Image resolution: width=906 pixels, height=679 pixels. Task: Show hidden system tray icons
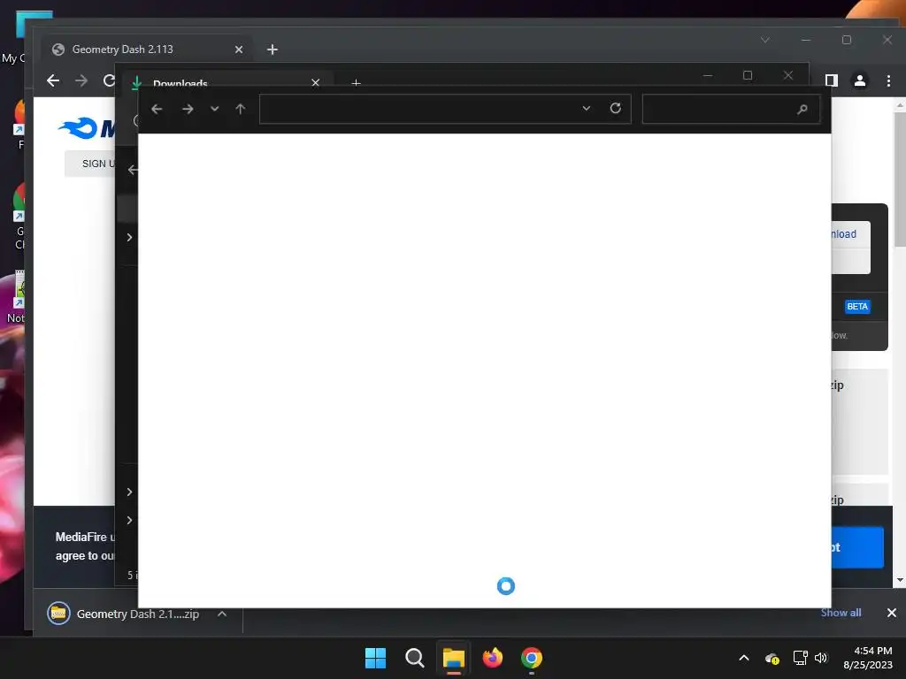click(743, 658)
